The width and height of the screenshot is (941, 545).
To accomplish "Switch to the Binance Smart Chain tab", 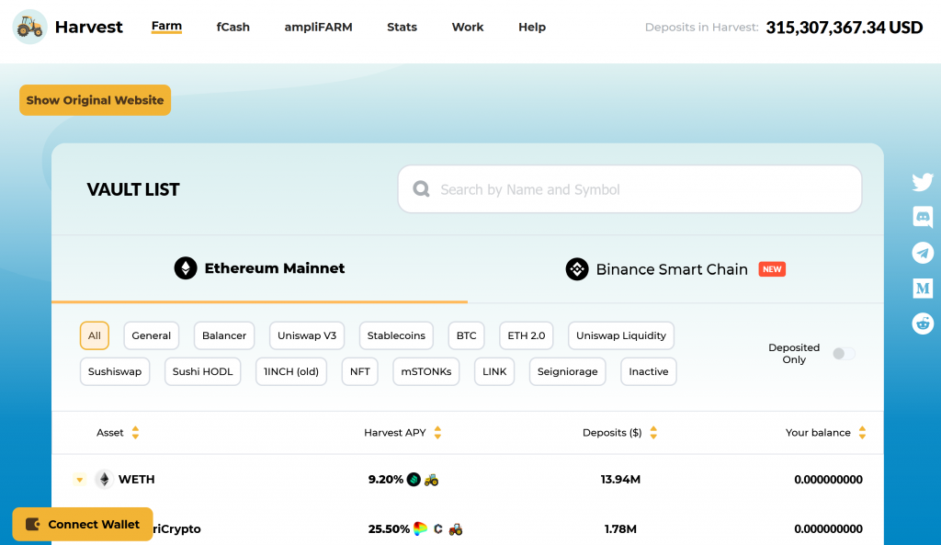I will coord(675,269).
